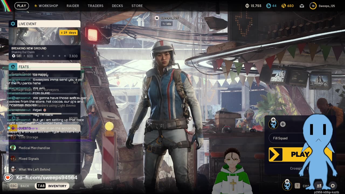This screenshot has width=345, height=194.
Task: Click the Ko-fi cup logo icon
Action: point(8,178)
